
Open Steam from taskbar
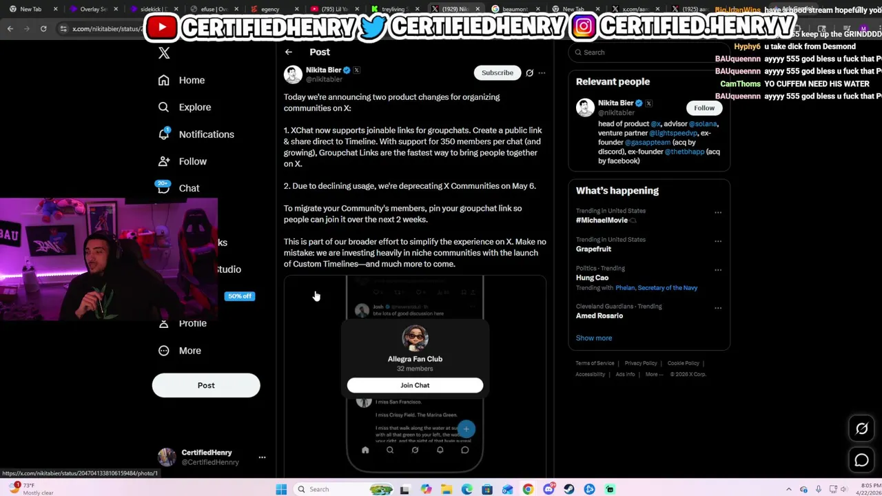point(569,489)
